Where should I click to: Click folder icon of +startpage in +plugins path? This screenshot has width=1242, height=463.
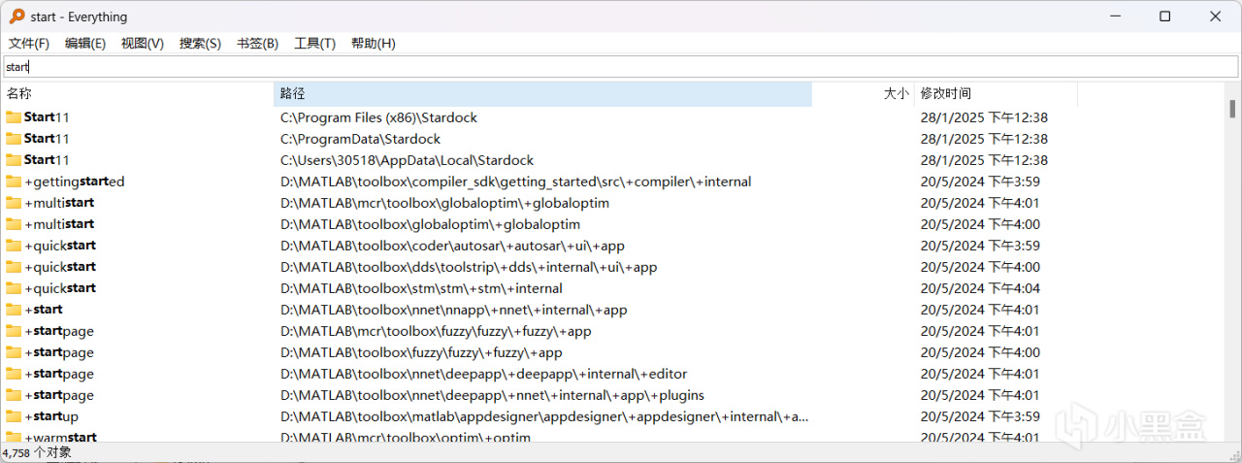[14, 395]
